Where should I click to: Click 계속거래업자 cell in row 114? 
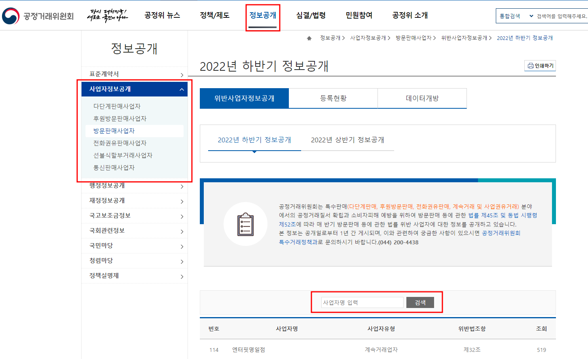coord(381,350)
